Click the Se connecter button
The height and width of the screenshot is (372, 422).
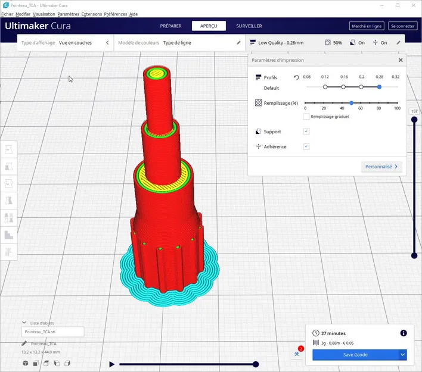point(402,26)
